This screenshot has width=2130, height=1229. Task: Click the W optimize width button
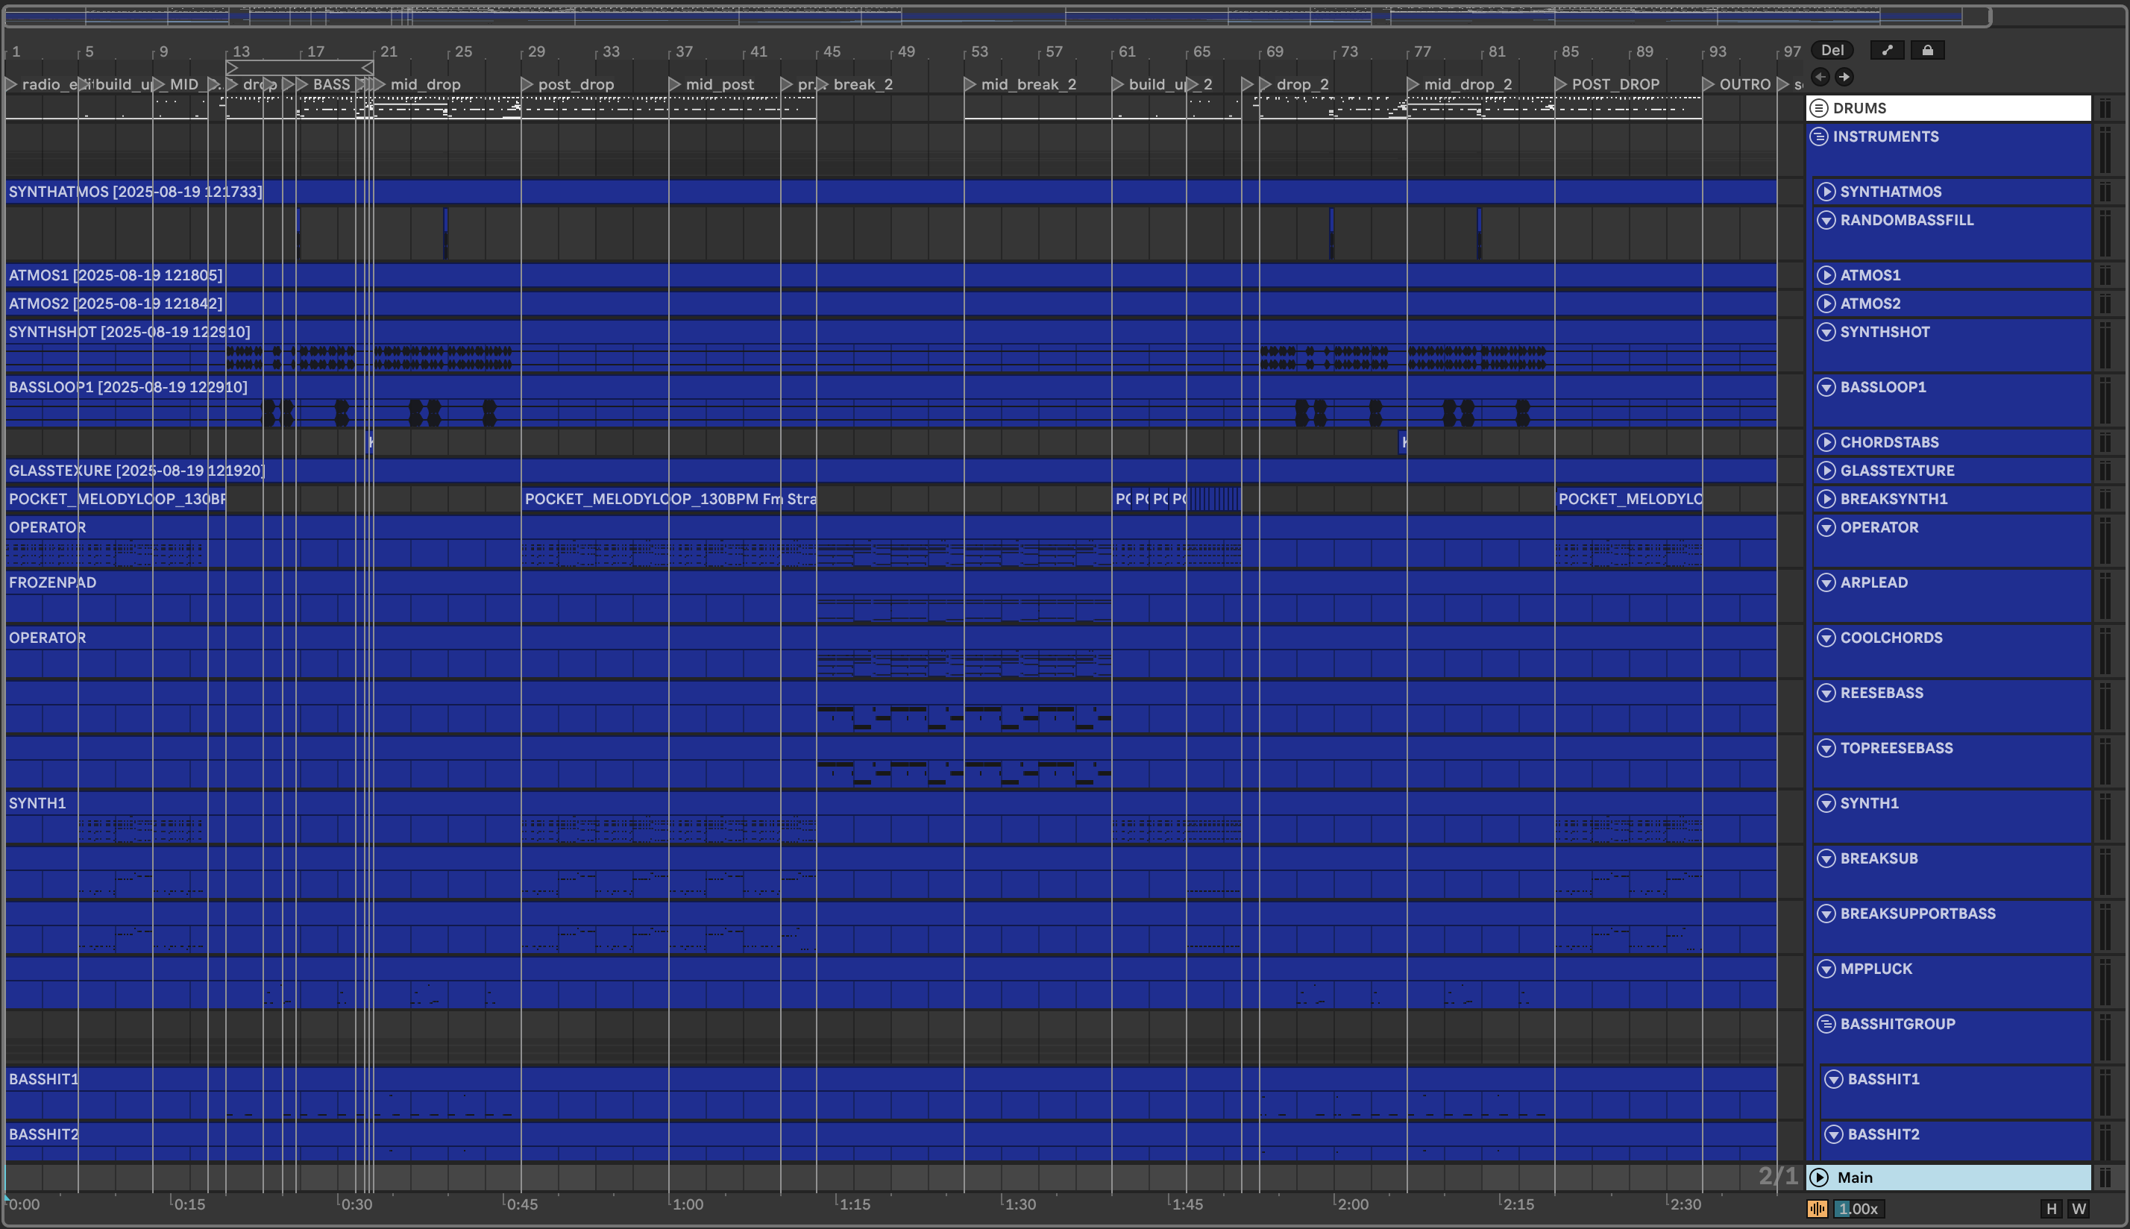click(x=2079, y=1209)
